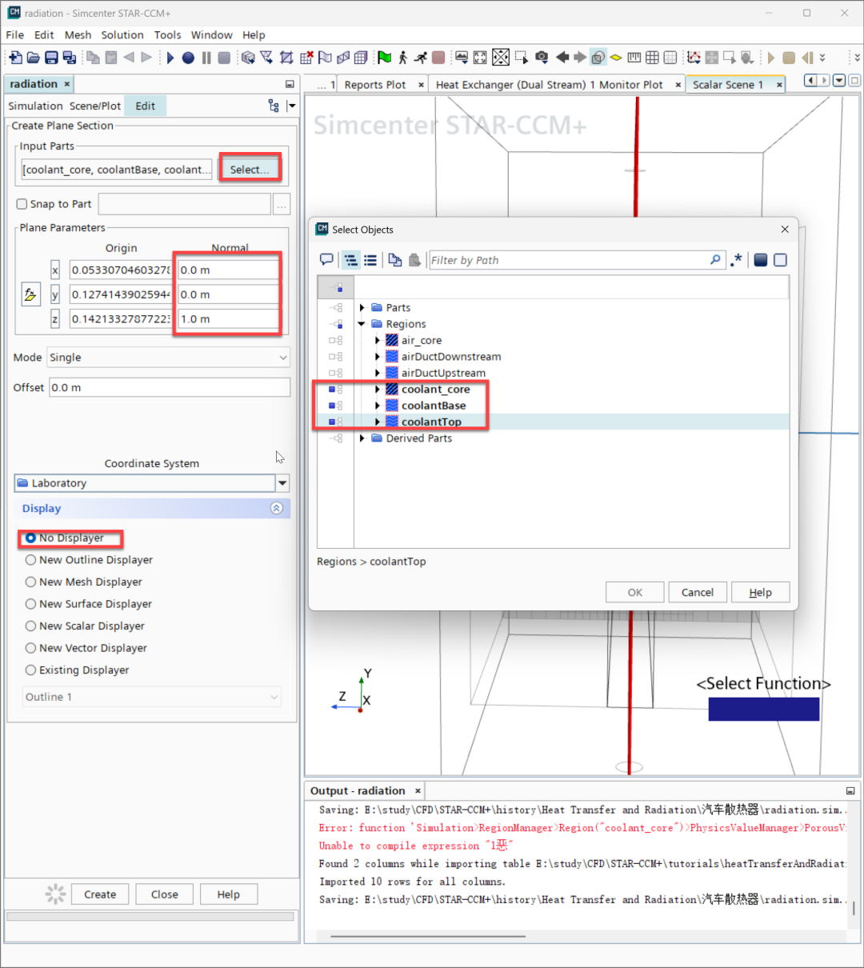Select New Surface Displayer option
Viewport: 864px width, 968px height.
pos(31,604)
